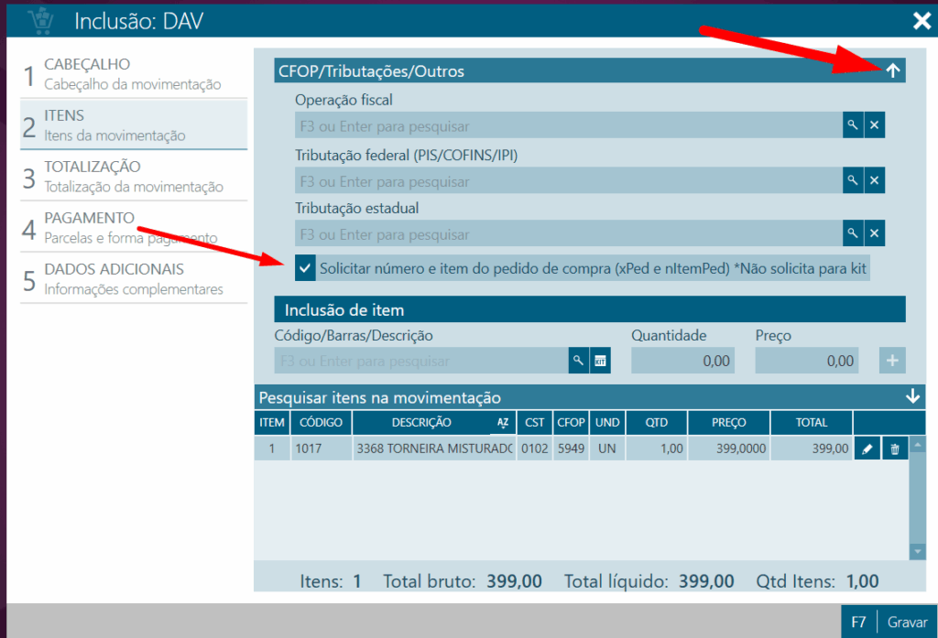Image resolution: width=938 pixels, height=638 pixels.
Task: Clear the Operação fiscal field with X
Action: pyautogui.click(x=875, y=125)
